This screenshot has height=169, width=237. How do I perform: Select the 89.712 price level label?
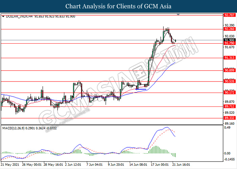(x=230, y=106)
